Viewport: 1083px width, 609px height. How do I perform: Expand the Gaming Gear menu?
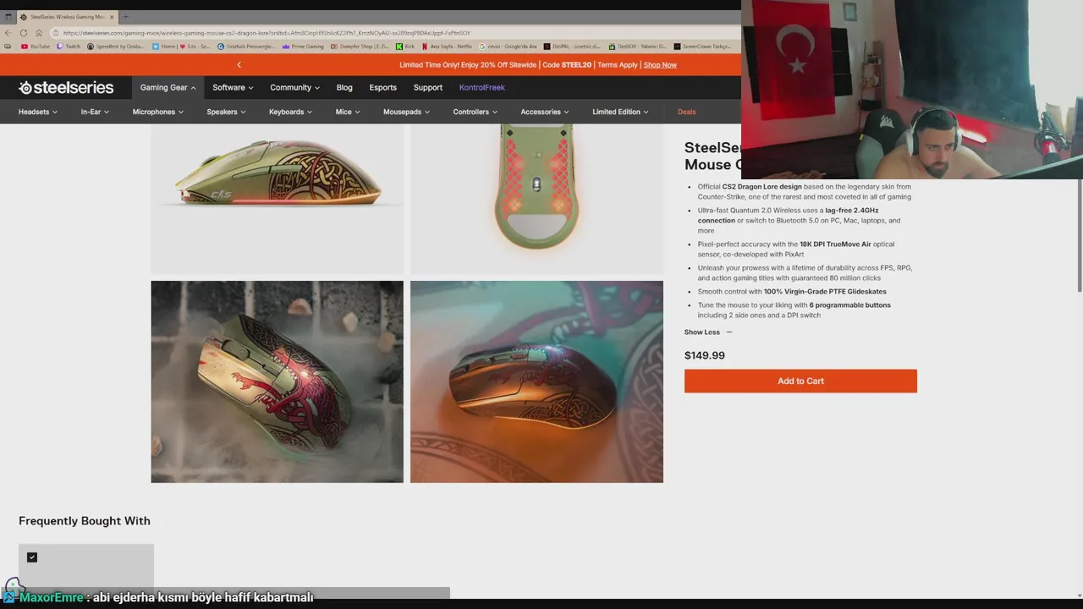pos(168,88)
